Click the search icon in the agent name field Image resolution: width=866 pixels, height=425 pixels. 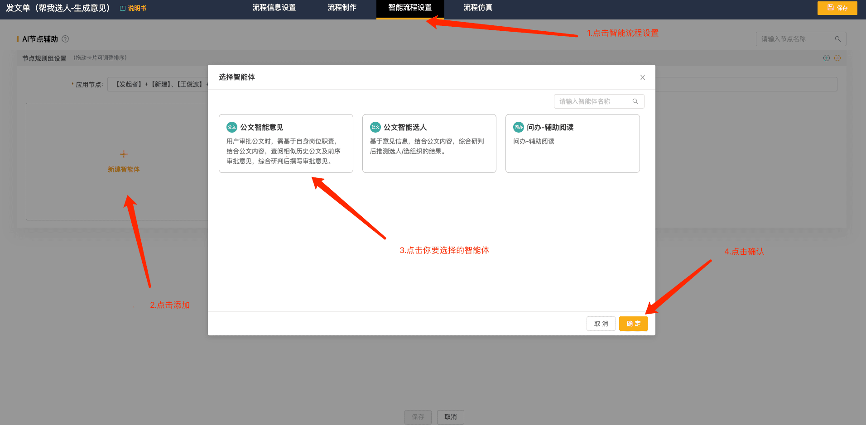tap(635, 101)
